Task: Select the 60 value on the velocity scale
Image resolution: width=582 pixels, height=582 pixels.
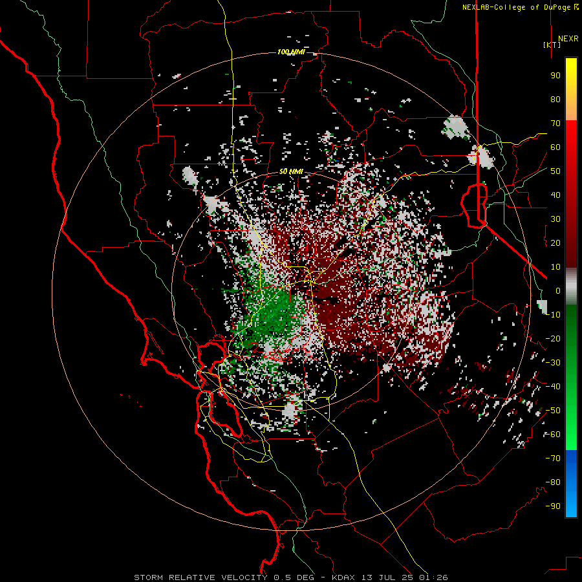Action: [x=555, y=147]
